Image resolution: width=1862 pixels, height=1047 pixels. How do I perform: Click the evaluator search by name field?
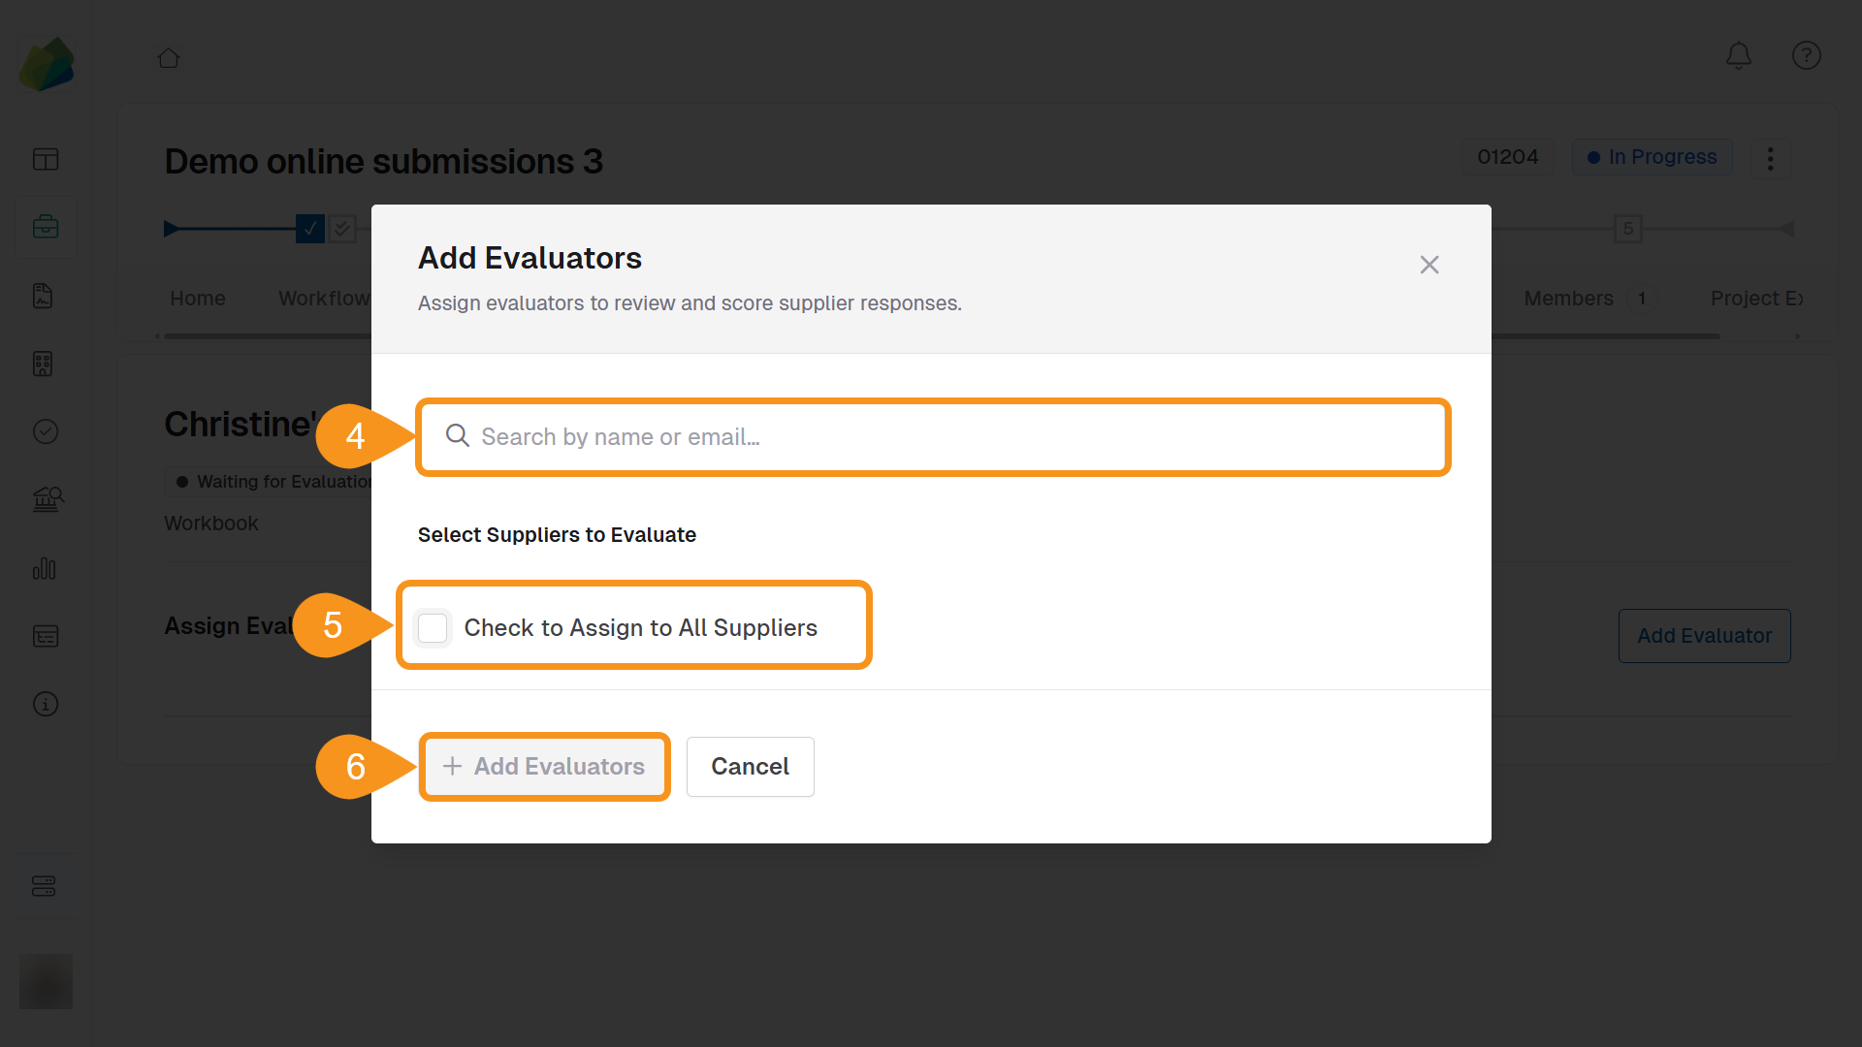pyautogui.click(x=931, y=436)
